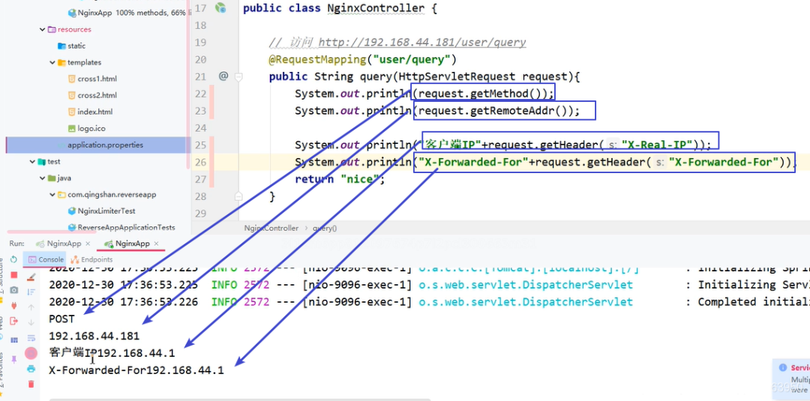Open cross1.html in the project tree
Screen dimensions: 810x401
[92, 79]
